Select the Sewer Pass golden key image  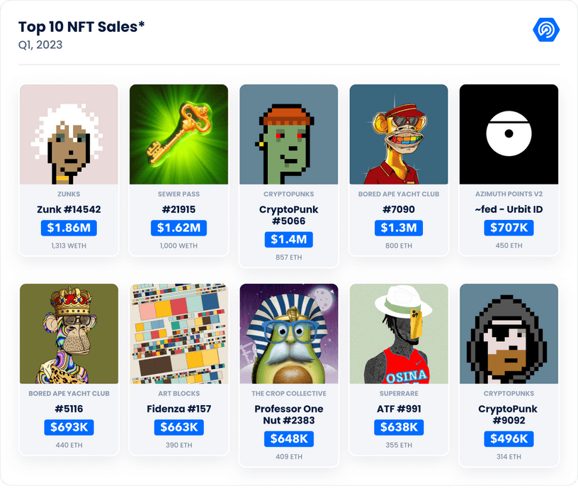coord(178,134)
